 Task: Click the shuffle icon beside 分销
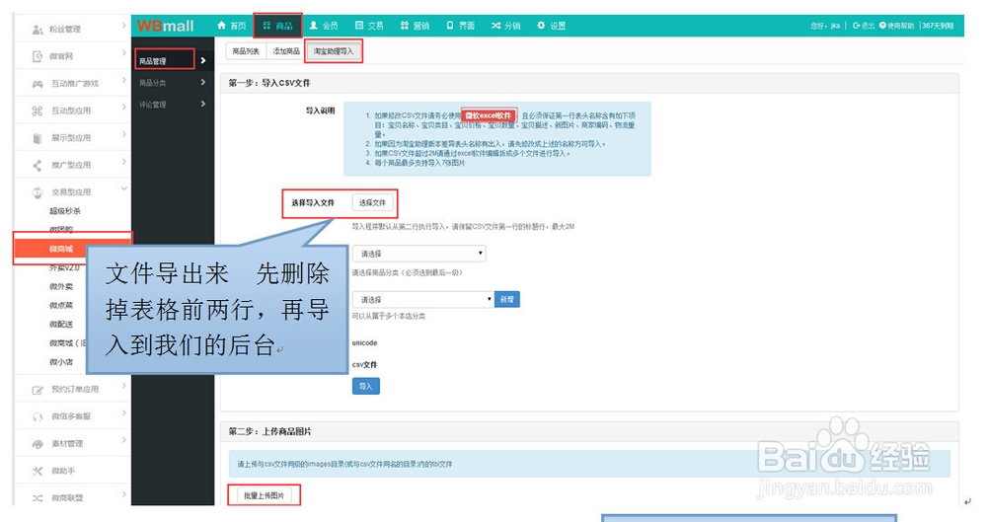point(496,26)
